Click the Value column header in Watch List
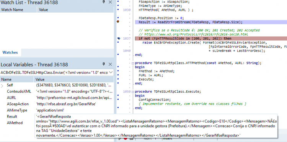 (75, 10)
